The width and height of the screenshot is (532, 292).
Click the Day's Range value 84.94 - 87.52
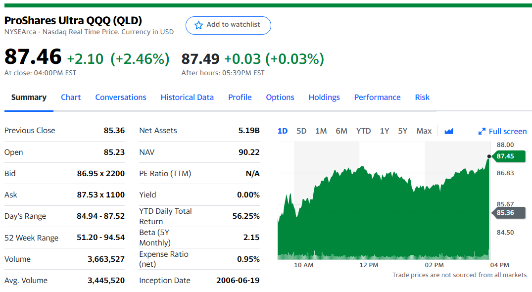coord(101,216)
